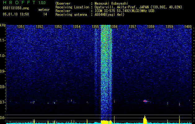Click the 1354 time axis label
The height and width of the screenshot is (124, 195).
(x=77, y=26)
